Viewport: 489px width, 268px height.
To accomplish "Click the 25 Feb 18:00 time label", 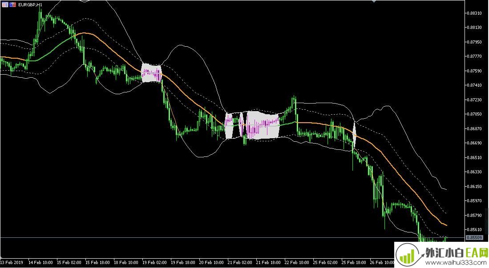I will coord(354,262).
